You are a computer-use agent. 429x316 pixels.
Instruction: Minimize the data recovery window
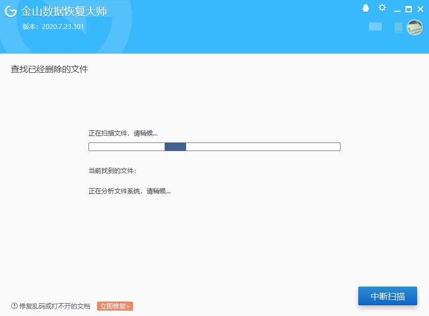click(397, 9)
